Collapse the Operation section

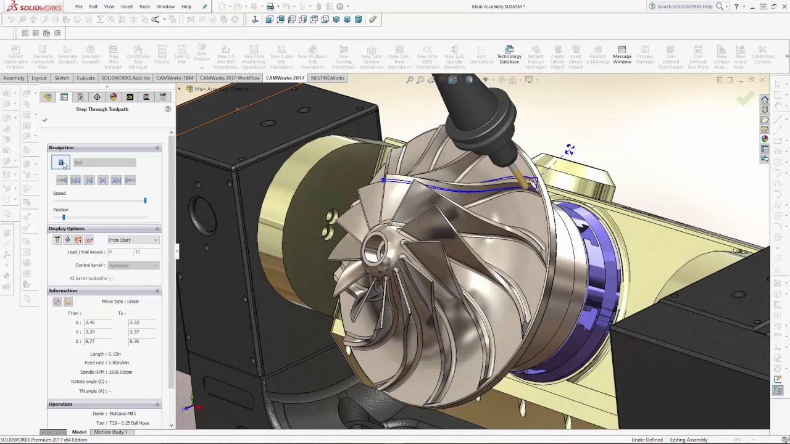[157, 405]
